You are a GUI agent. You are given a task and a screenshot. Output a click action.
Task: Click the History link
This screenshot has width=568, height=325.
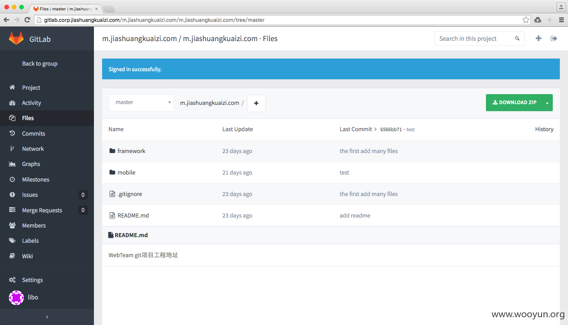(x=544, y=129)
